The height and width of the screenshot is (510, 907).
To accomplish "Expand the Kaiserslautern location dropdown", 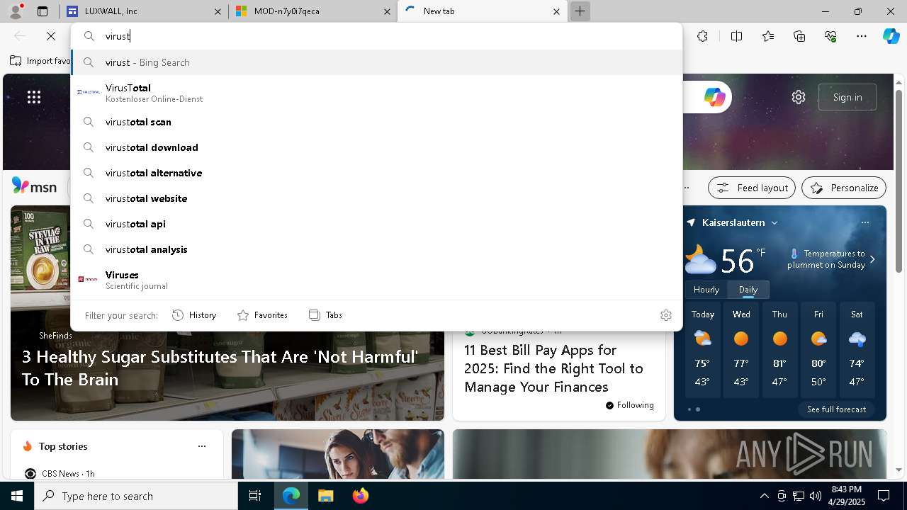I will 774,222.
